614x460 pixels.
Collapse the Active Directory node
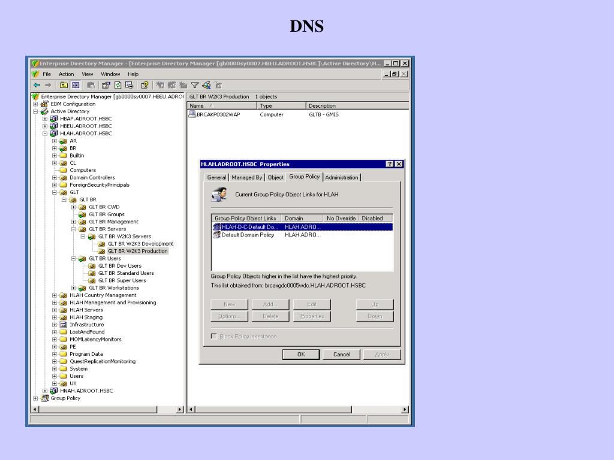(35, 111)
